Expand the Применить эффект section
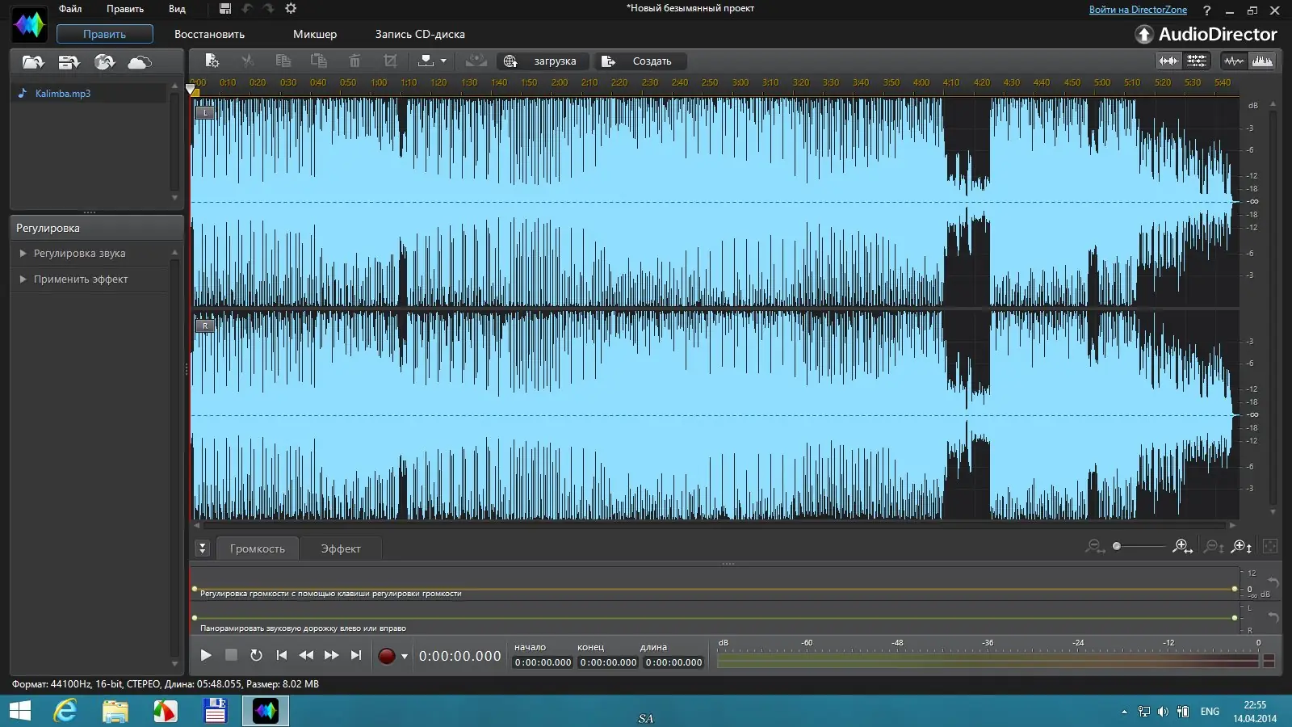1292x727 pixels. [81, 279]
